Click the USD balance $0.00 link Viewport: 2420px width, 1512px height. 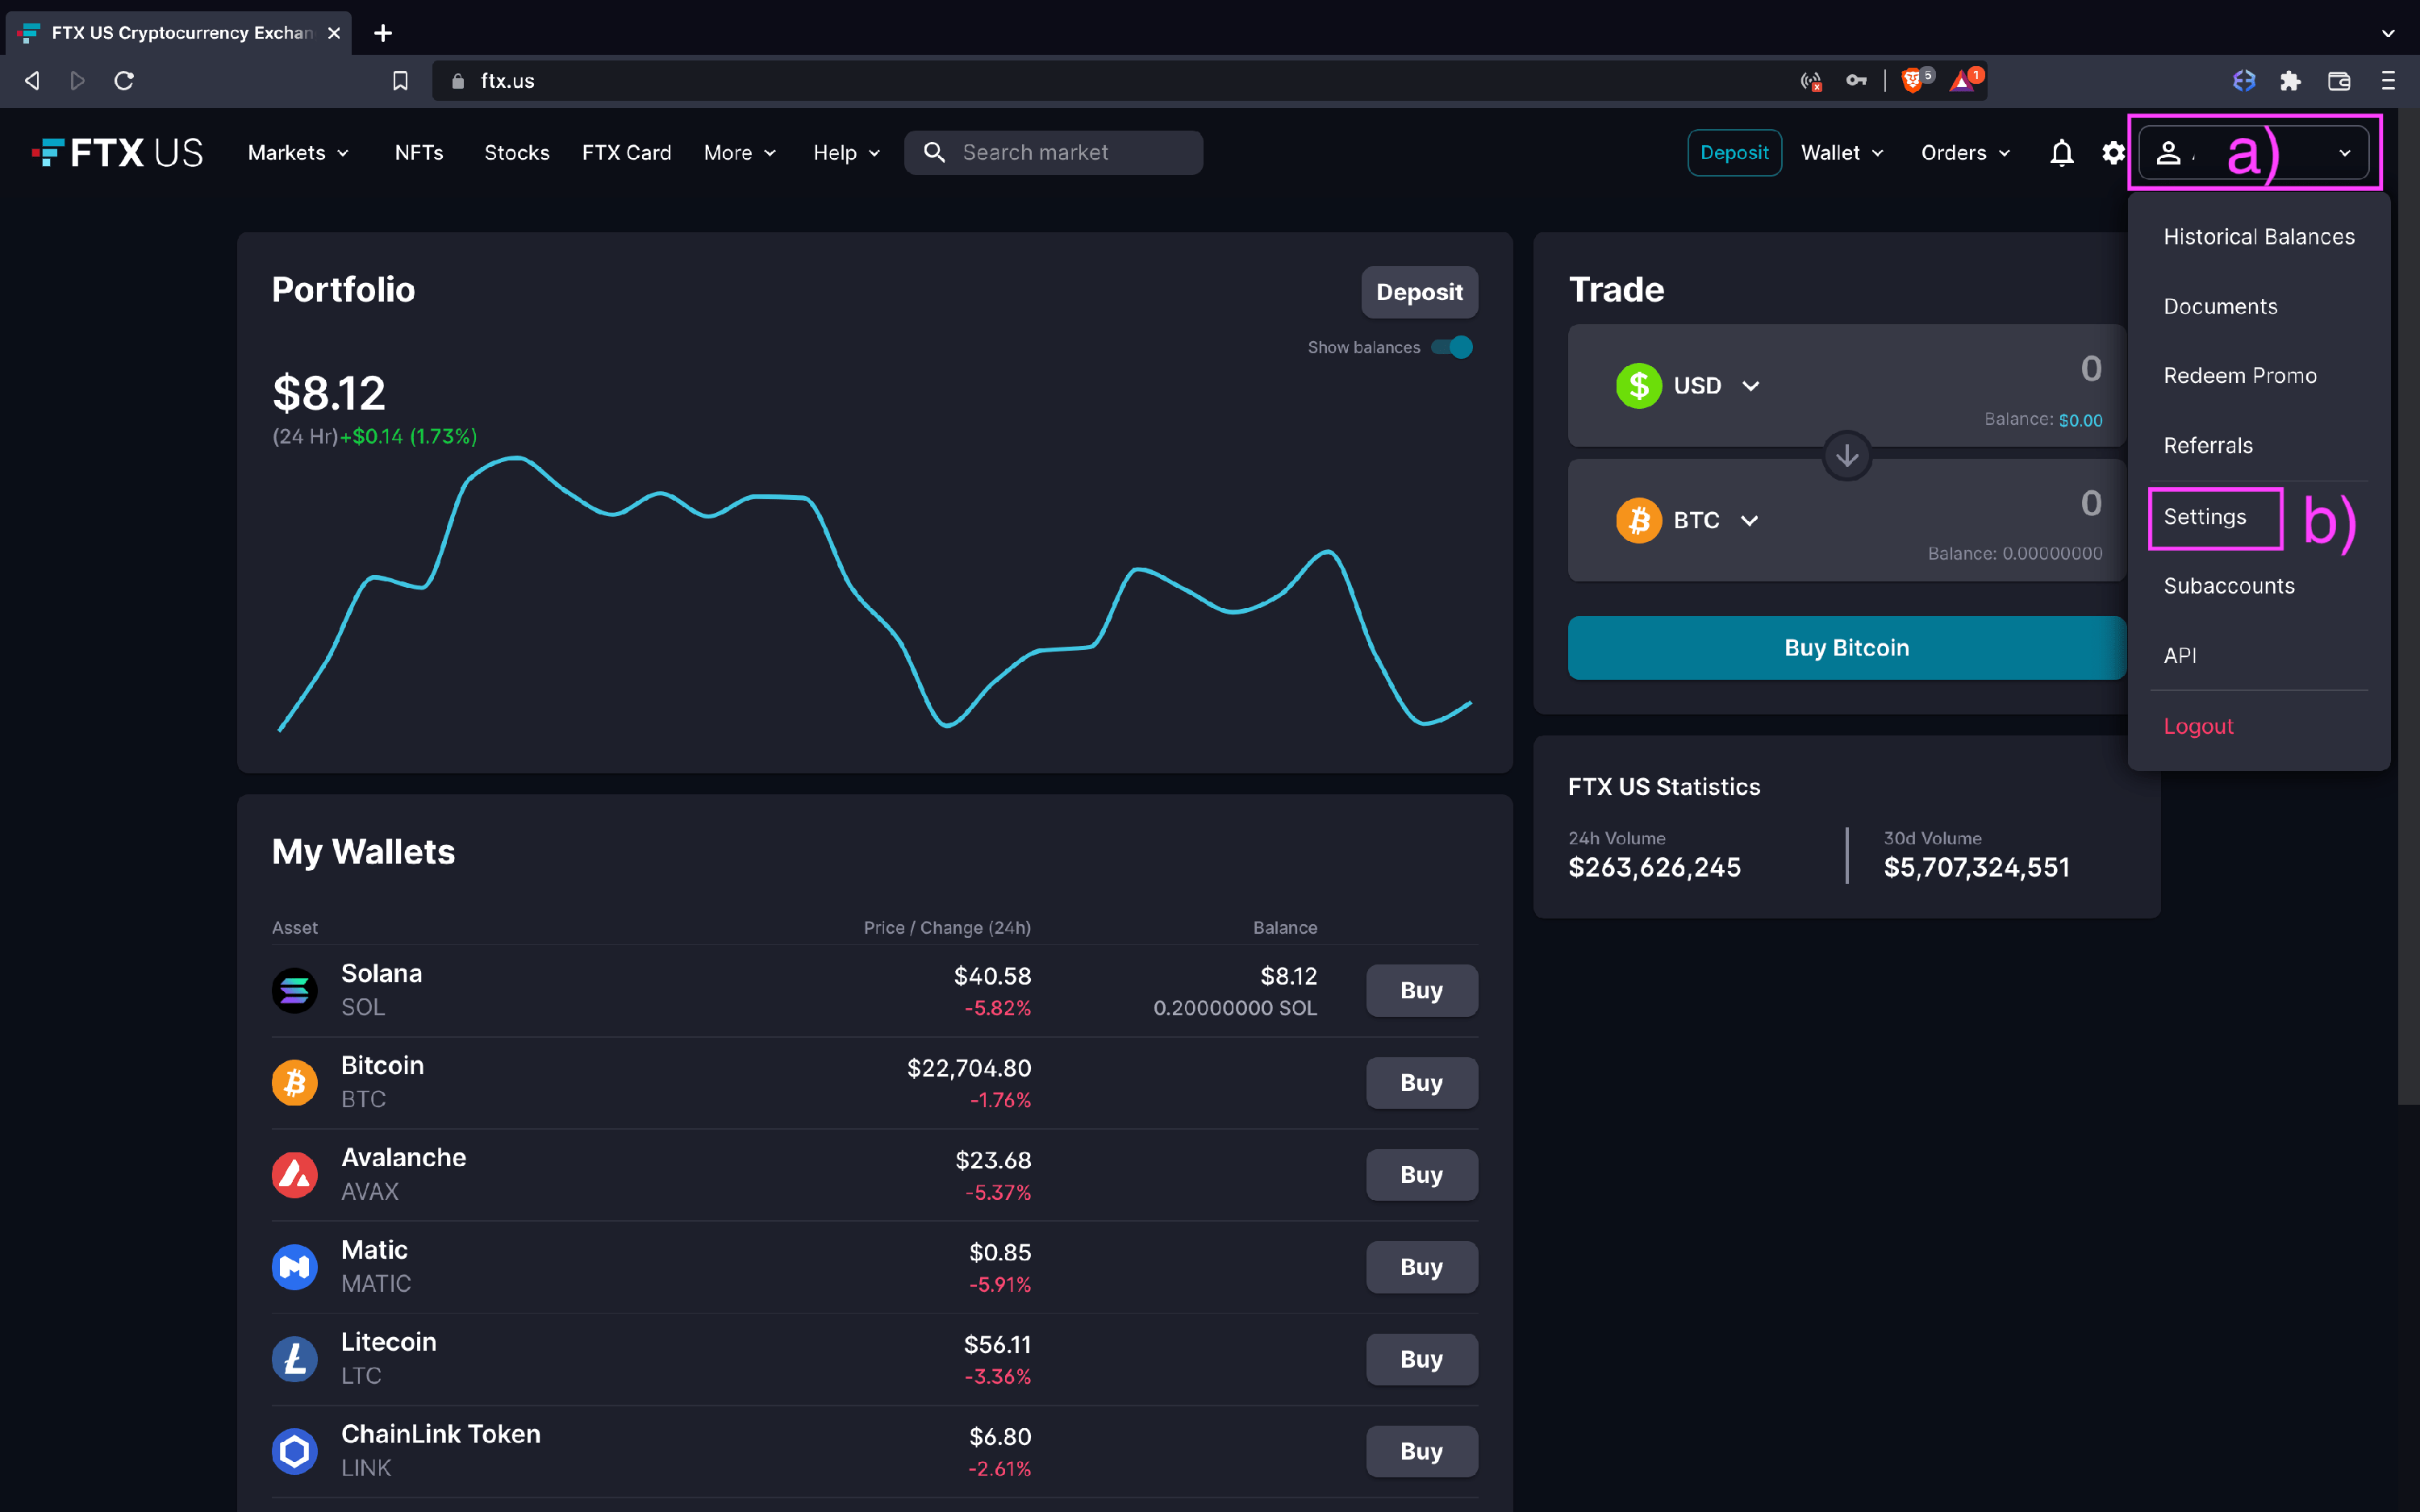[2080, 421]
